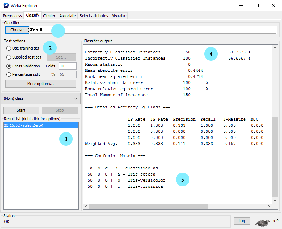Choose the Percentage split radio button
The image size is (282, 229).
tap(9, 74)
